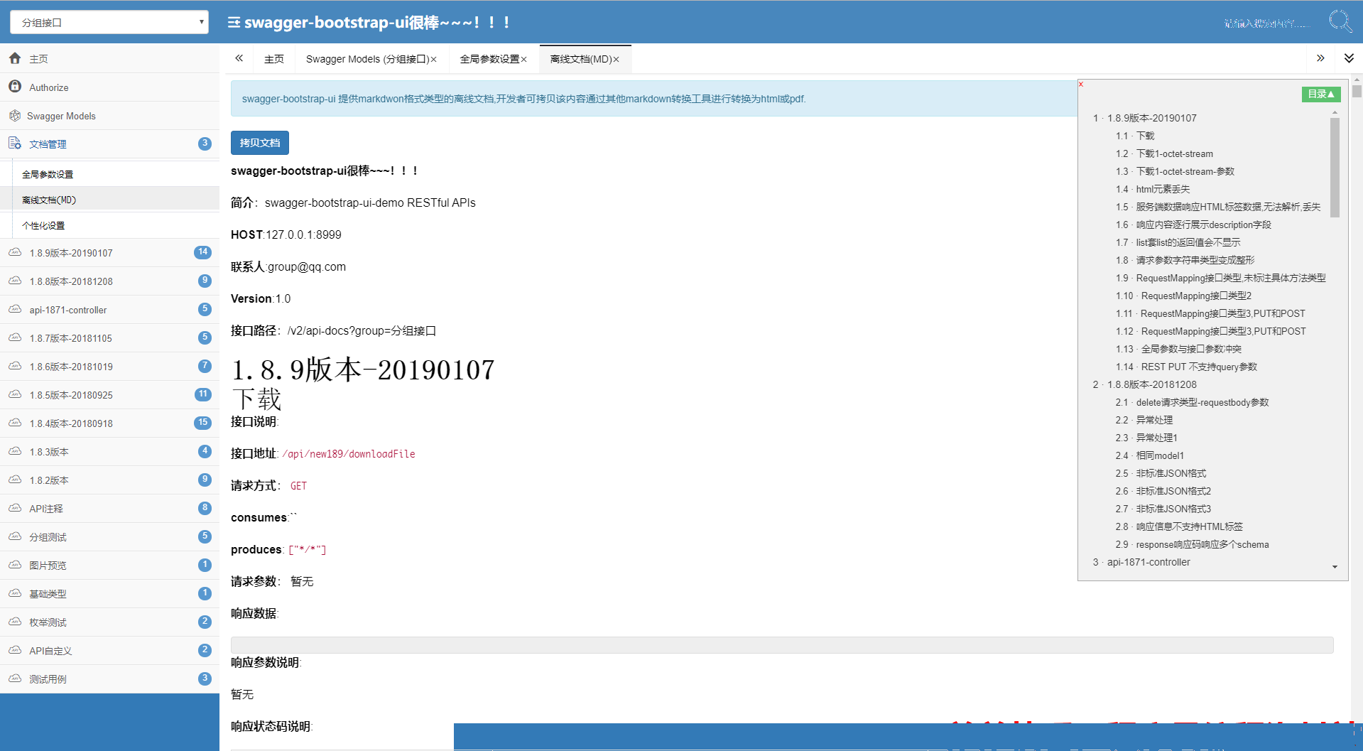Click the HOST:127.0.0.1:8999 text

[286, 234]
